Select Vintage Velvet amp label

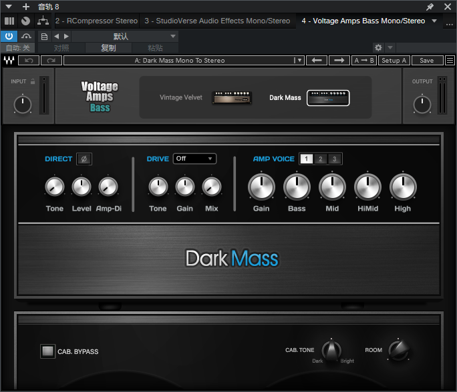(180, 97)
